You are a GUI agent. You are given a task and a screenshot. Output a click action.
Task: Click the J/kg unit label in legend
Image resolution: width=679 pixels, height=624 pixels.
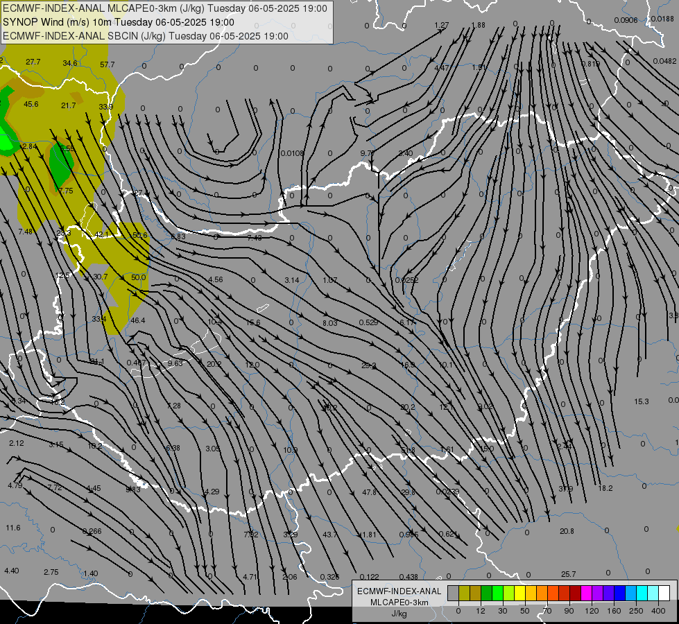(399, 614)
